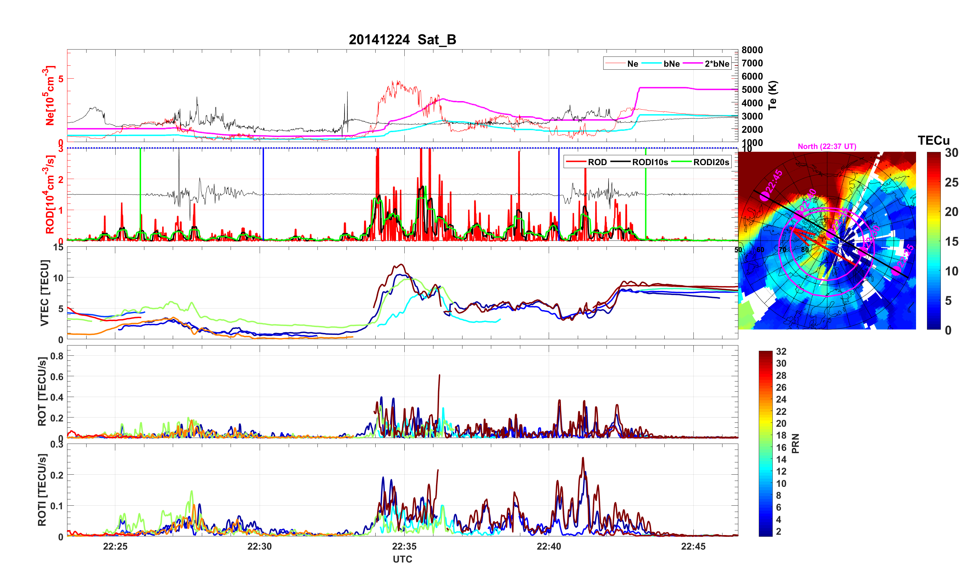Click the 'VTEC [TECU]' axis label
The height and width of the screenshot is (580, 959).
[x=44, y=293]
